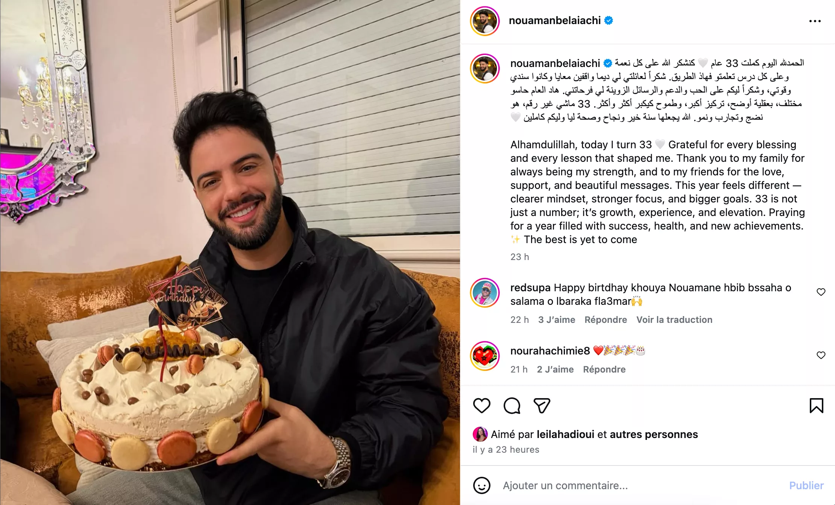Save the post with the bookmark icon
Screen dimensions: 835x505
817,406
